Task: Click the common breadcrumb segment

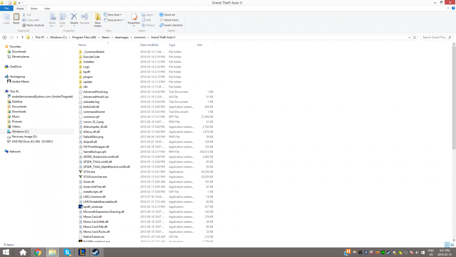Action: coord(140,37)
